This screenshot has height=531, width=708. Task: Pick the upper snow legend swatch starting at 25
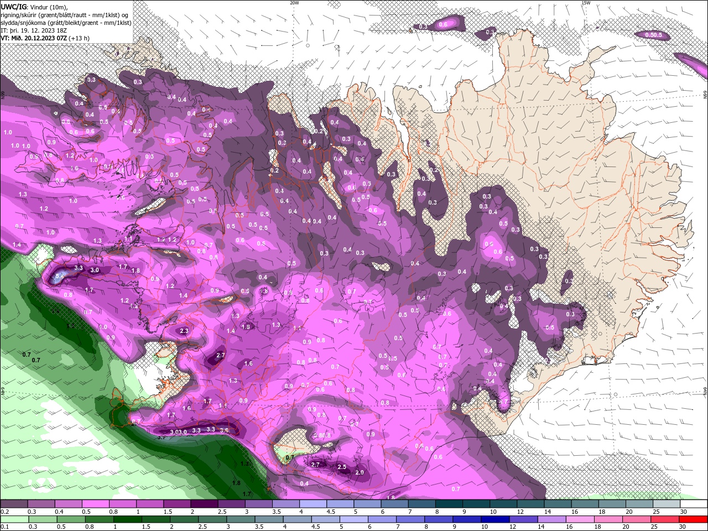pos(667,504)
